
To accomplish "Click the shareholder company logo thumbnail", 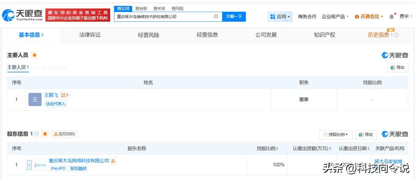I will pyautogui.click(x=40, y=165).
